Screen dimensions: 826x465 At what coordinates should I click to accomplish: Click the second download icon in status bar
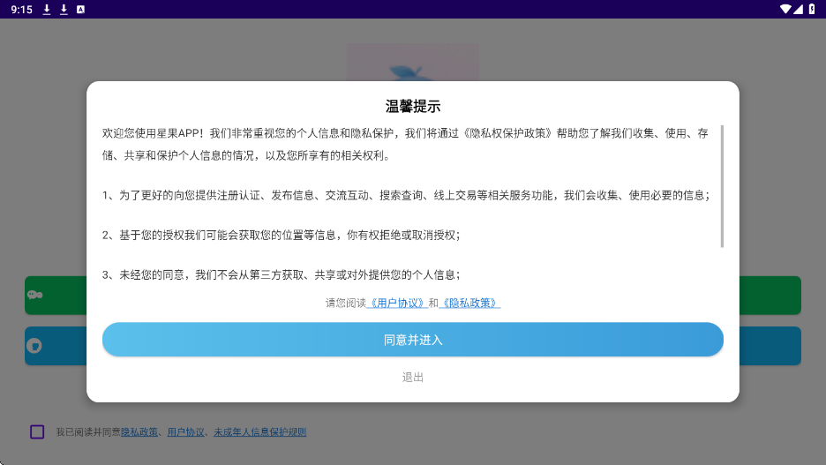click(64, 10)
